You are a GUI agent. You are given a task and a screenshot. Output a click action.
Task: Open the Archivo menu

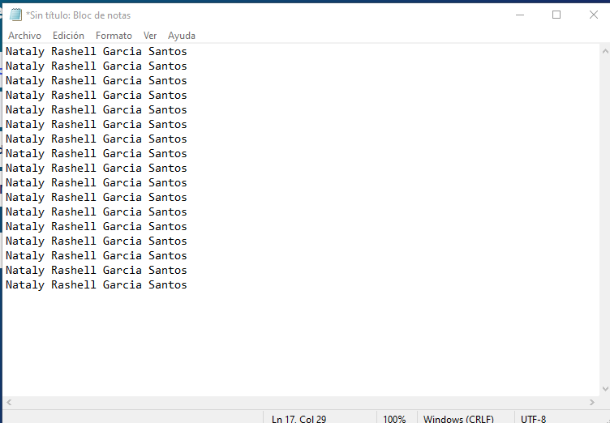click(24, 36)
